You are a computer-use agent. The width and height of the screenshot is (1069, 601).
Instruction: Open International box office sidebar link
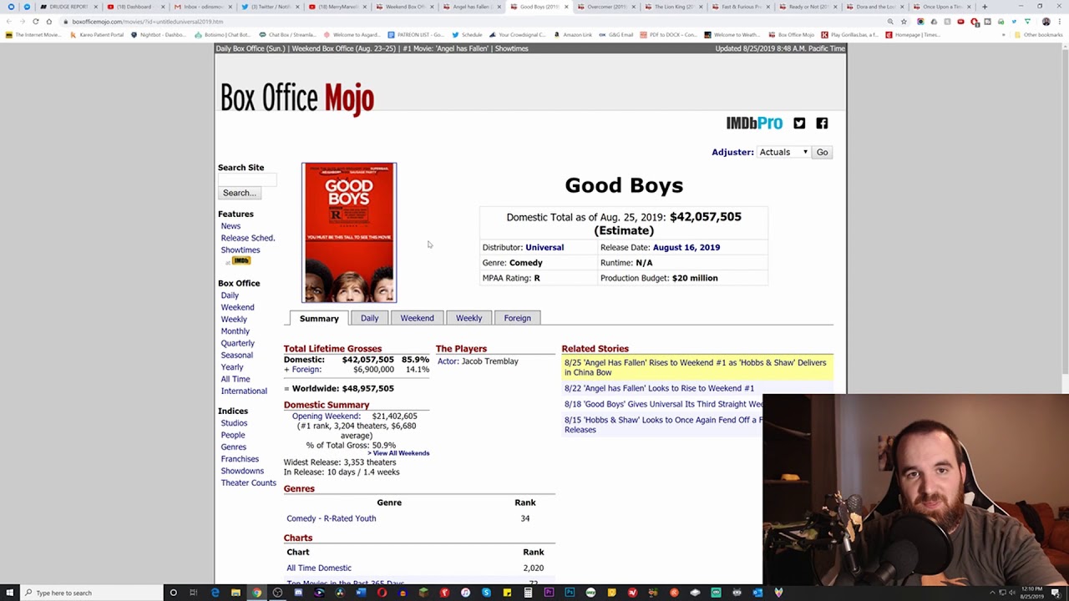point(244,391)
